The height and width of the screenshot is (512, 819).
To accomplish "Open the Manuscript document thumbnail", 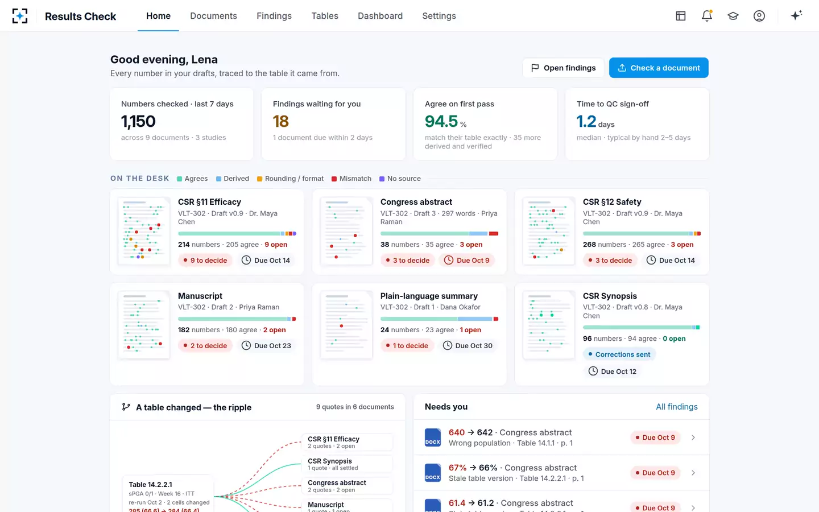I will pos(144,325).
